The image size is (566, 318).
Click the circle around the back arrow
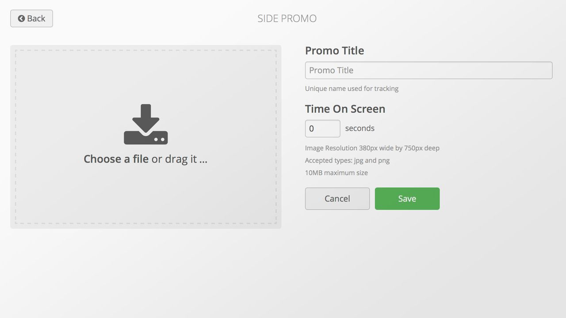[22, 18]
